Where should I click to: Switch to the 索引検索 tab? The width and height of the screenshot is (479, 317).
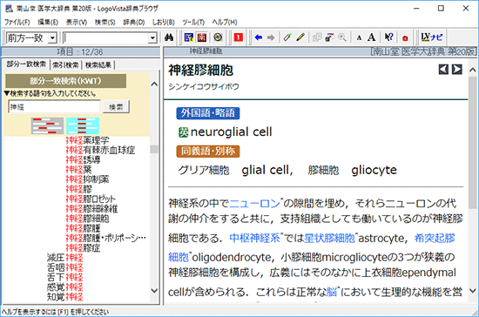point(65,64)
